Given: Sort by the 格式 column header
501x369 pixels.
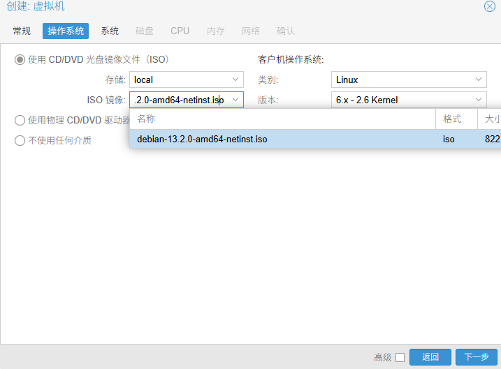Looking at the screenshot, I should click(456, 119).
